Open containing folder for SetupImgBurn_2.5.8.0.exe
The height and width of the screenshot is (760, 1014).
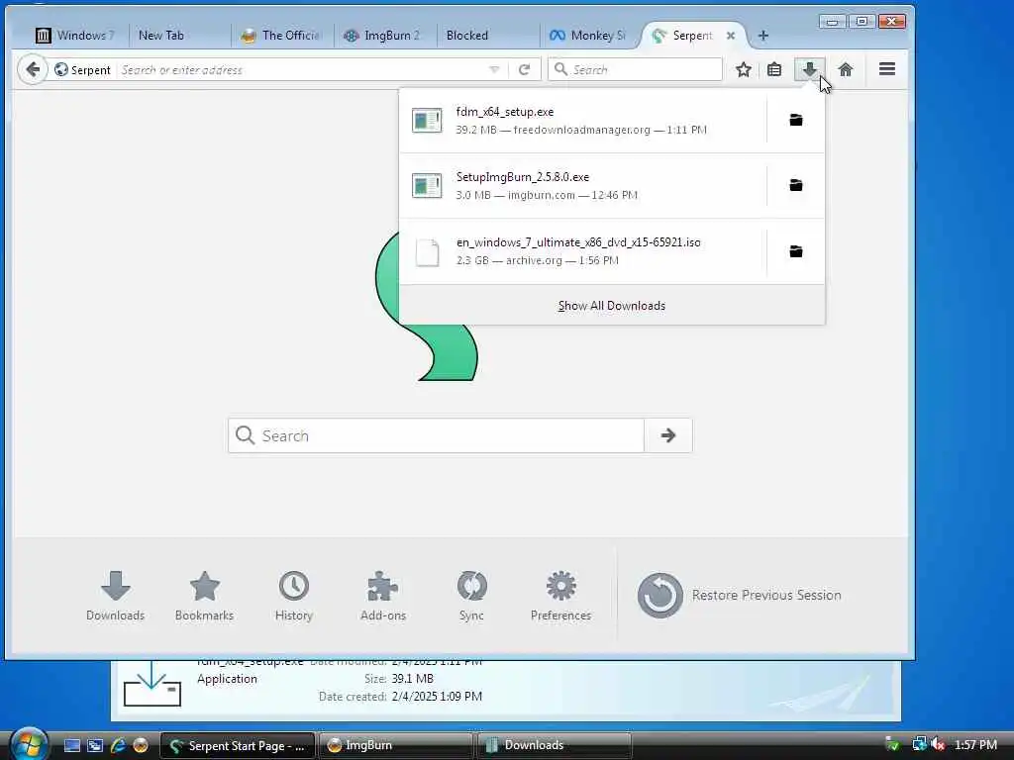click(x=796, y=185)
